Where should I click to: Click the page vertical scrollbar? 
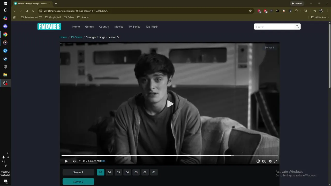pyautogui.click(x=329, y=56)
